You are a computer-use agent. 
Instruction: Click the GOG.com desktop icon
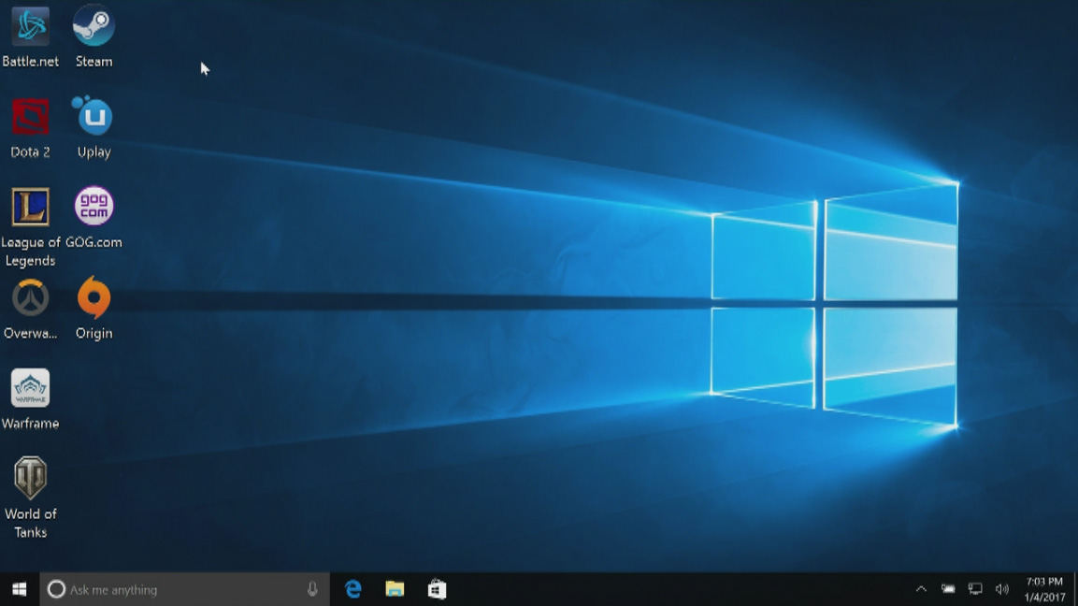(93, 218)
